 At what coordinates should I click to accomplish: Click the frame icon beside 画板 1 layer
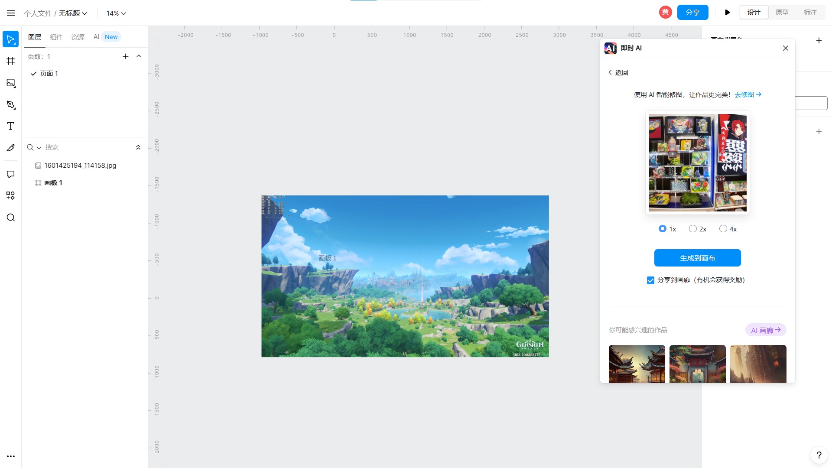click(x=38, y=183)
